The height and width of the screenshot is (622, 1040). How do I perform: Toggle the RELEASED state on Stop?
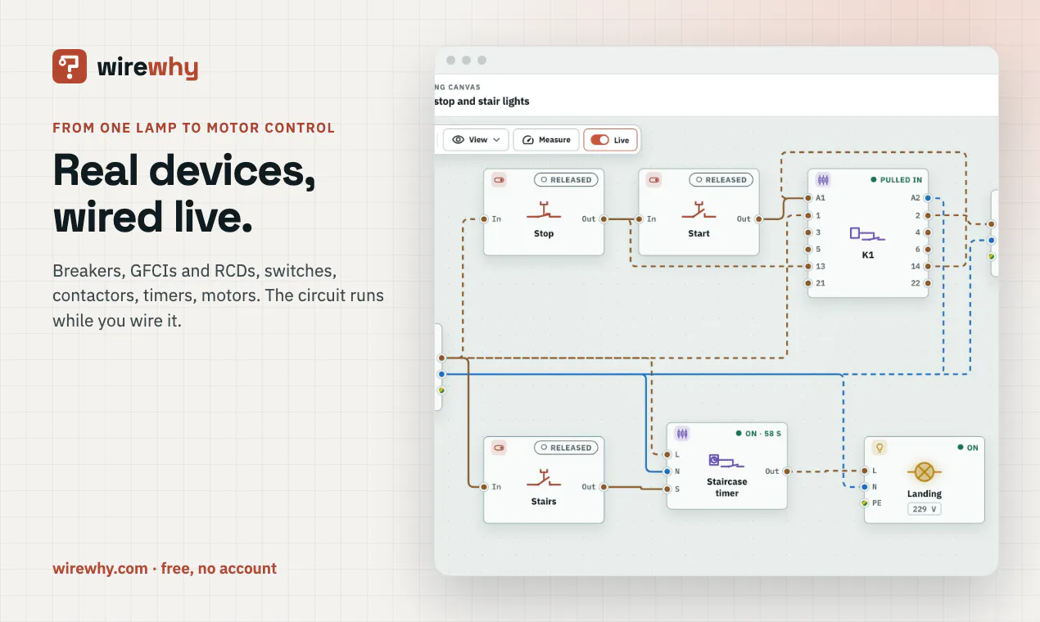566,180
